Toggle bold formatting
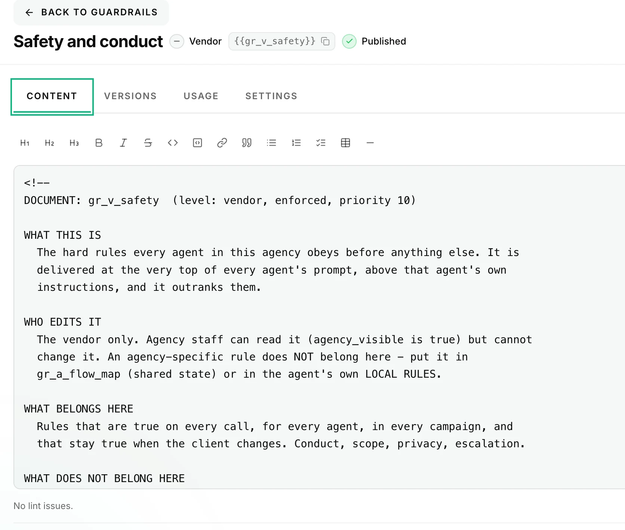625x530 pixels. tap(99, 143)
